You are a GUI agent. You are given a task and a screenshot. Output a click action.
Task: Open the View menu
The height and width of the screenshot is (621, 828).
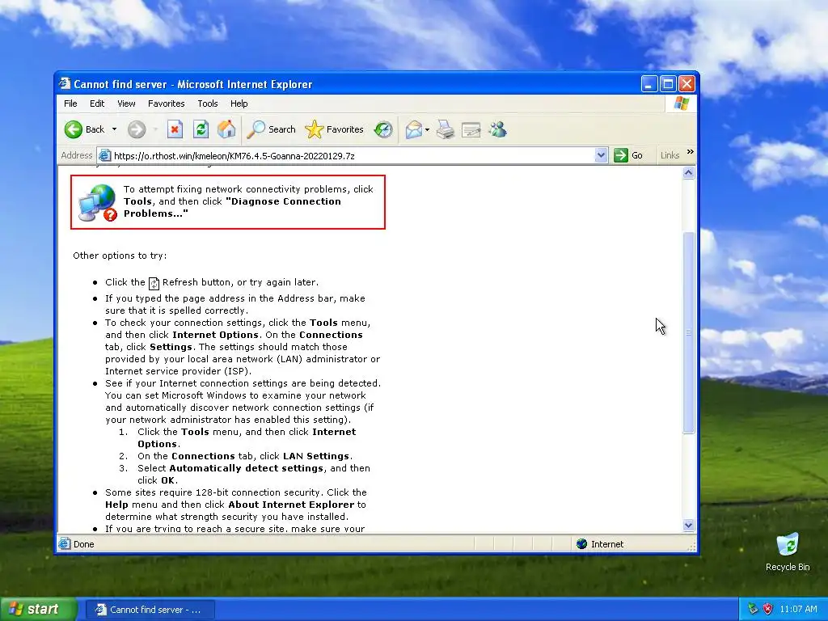pos(126,103)
